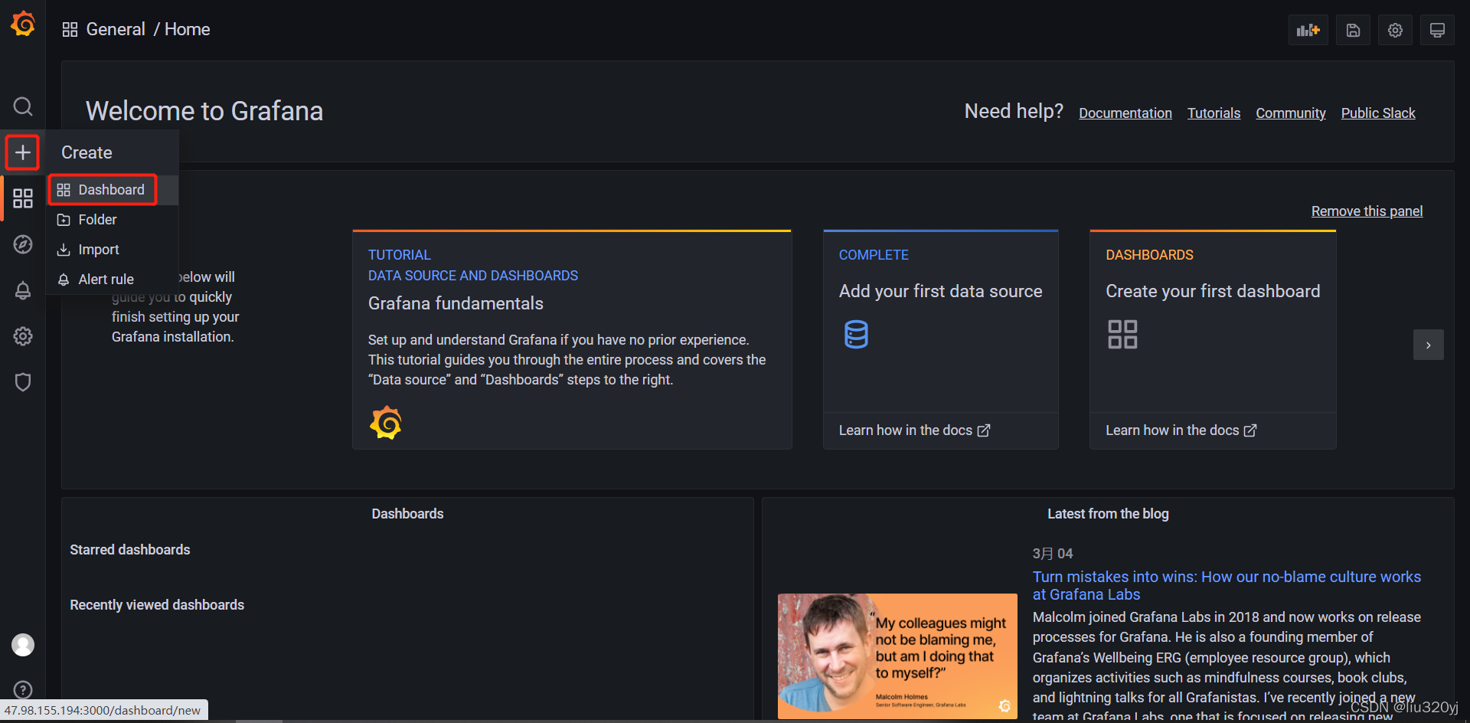Click the Grafana logo in the sidebar

[x=23, y=24]
